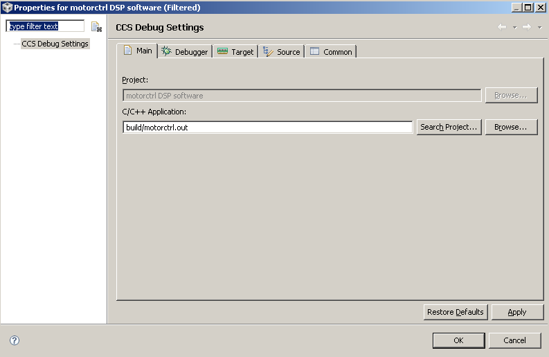
Task: Click the Project name field
Action: coord(302,96)
